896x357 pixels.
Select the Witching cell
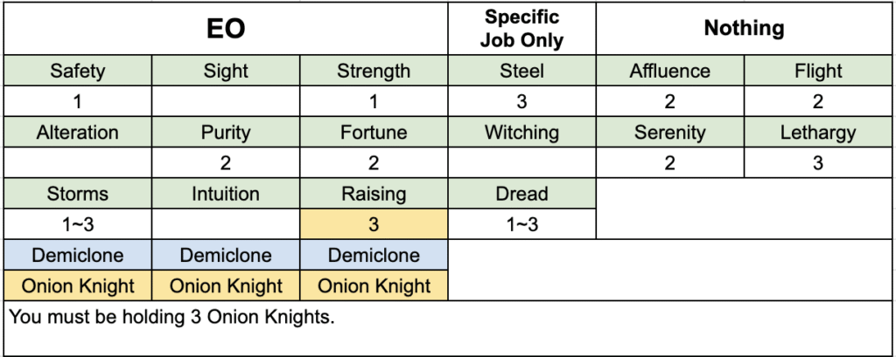tap(521, 133)
